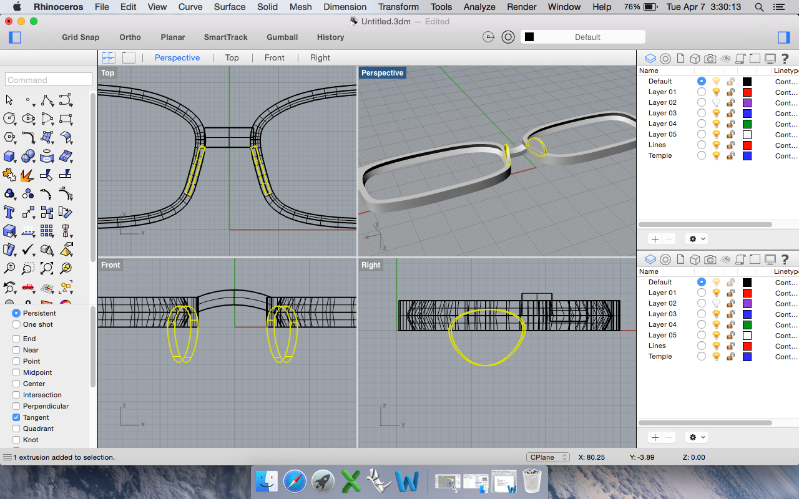The image size is (799, 499).
Task: Open the Layers tab in the lower panel
Action: tap(650, 259)
